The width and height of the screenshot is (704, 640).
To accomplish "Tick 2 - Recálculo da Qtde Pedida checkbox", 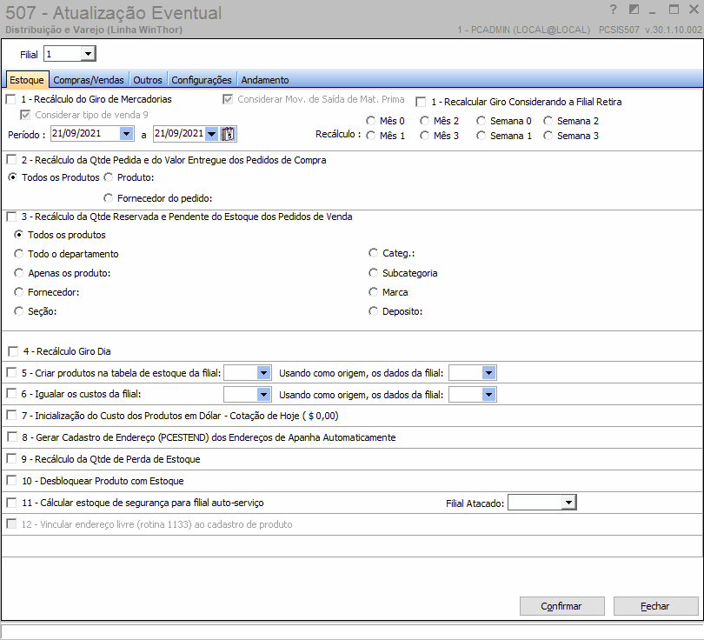I will (x=11, y=159).
